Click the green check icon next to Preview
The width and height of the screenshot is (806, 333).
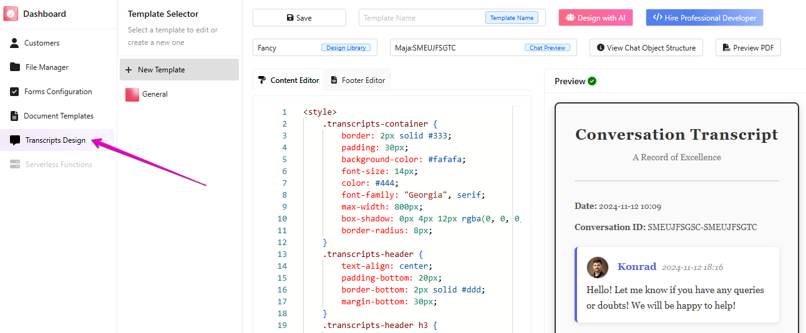pyautogui.click(x=592, y=81)
